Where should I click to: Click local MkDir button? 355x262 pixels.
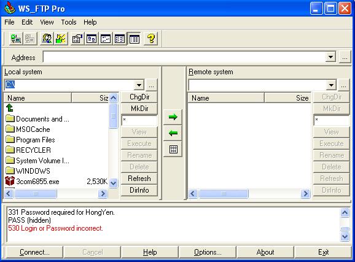pyautogui.click(x=139, y=109)
